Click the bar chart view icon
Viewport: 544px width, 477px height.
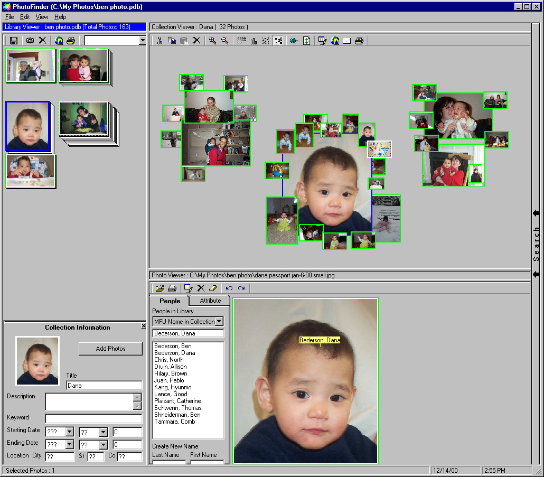(x=254, y=41)
